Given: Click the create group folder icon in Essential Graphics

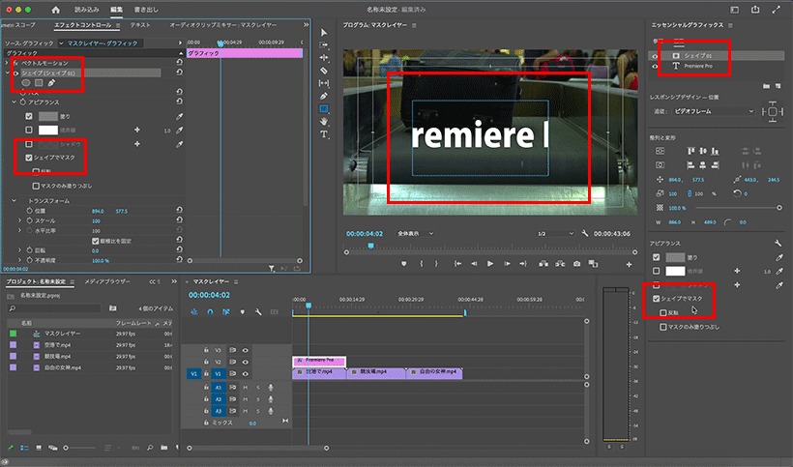Looking at the screenshot, I should click(766, 86).
